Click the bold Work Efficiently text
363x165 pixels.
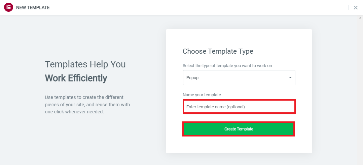click(76, 78)
